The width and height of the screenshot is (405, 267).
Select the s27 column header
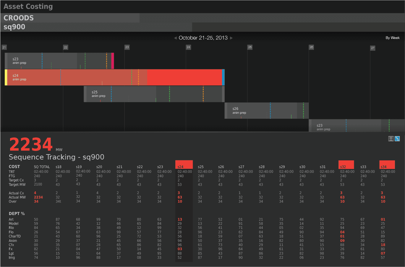click(242, 167)
